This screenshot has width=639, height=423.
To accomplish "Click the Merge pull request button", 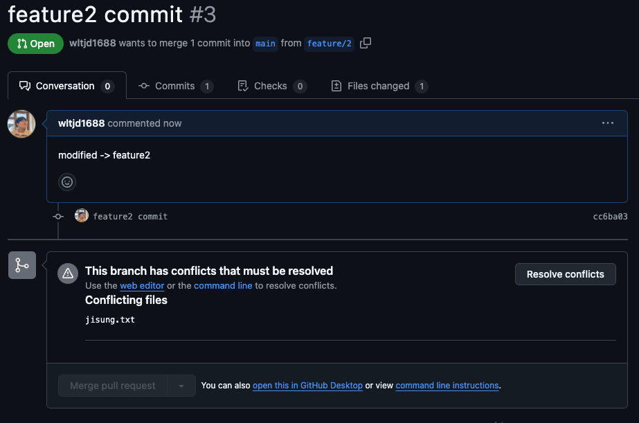I will pyautogui.click(x=113, y=386).
